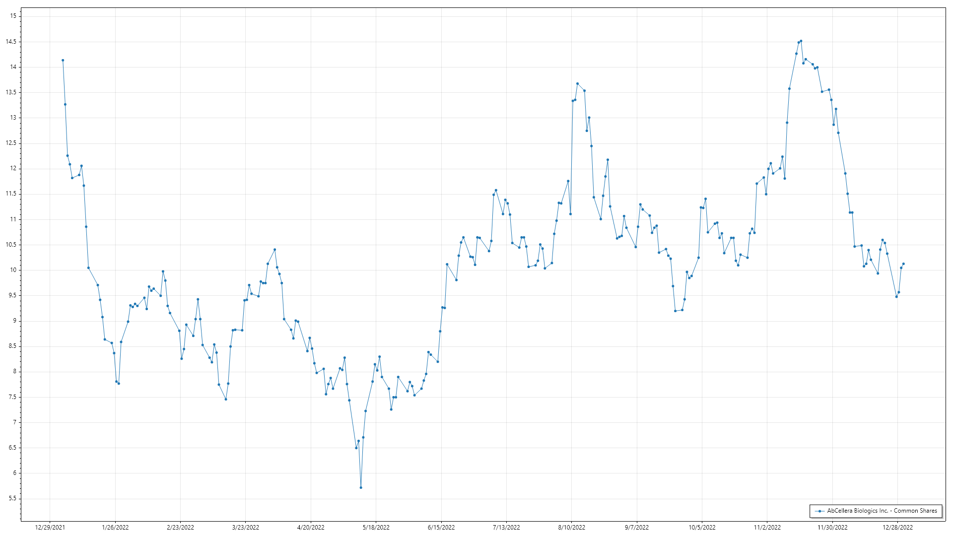Click the lowest data point near 5.7
Screen dimensions: 953x536
(361, 487)
